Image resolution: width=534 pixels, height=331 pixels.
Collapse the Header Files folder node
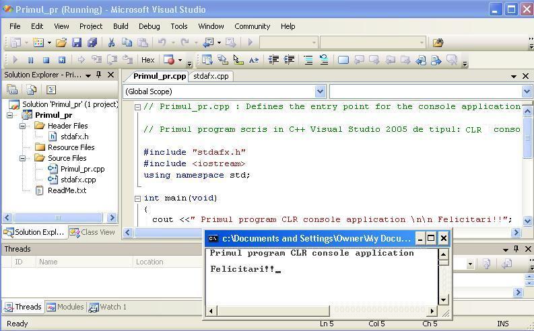(x=23, y=126)
